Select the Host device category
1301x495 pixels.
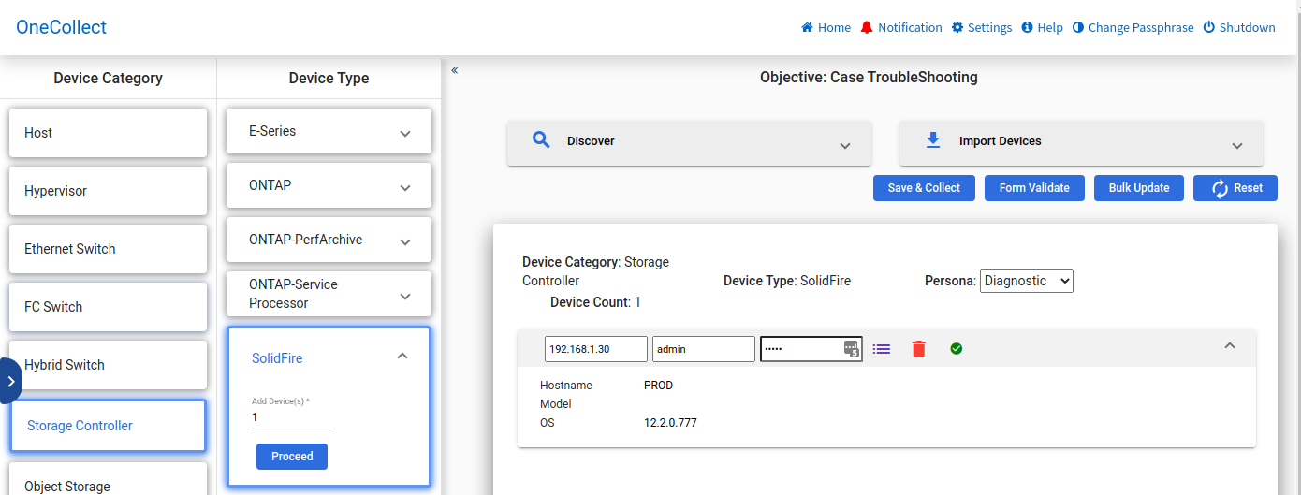(x=108, y=133)
